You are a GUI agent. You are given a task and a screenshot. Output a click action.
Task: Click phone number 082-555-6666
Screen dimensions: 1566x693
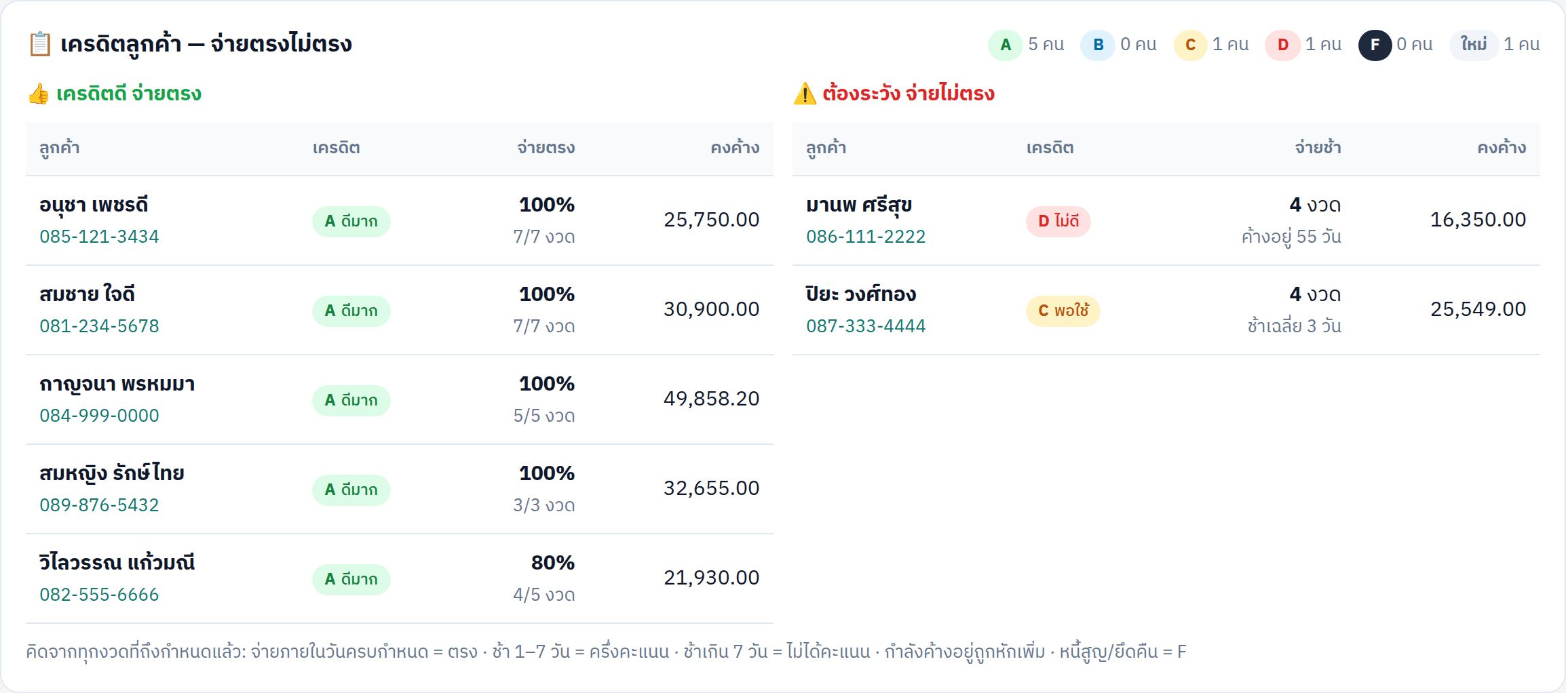click(99, 595)
